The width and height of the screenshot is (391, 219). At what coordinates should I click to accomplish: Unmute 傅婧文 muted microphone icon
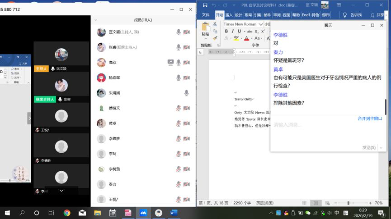178,108
